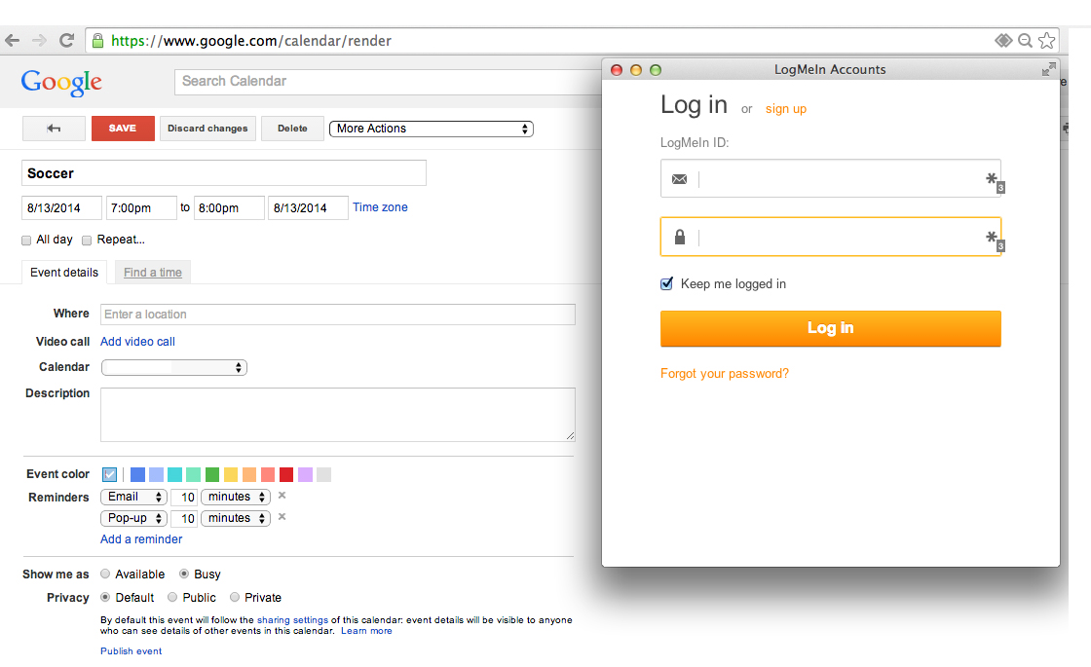Open the Email reminder type dropdown

coord(134,497)
